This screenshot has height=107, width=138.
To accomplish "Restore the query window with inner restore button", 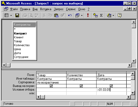I will (x=130, y=9).
